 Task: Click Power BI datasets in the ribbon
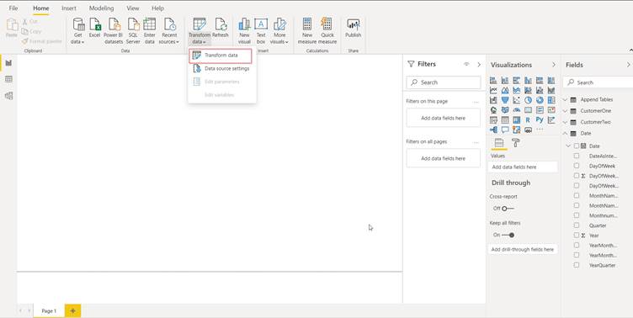113,30
